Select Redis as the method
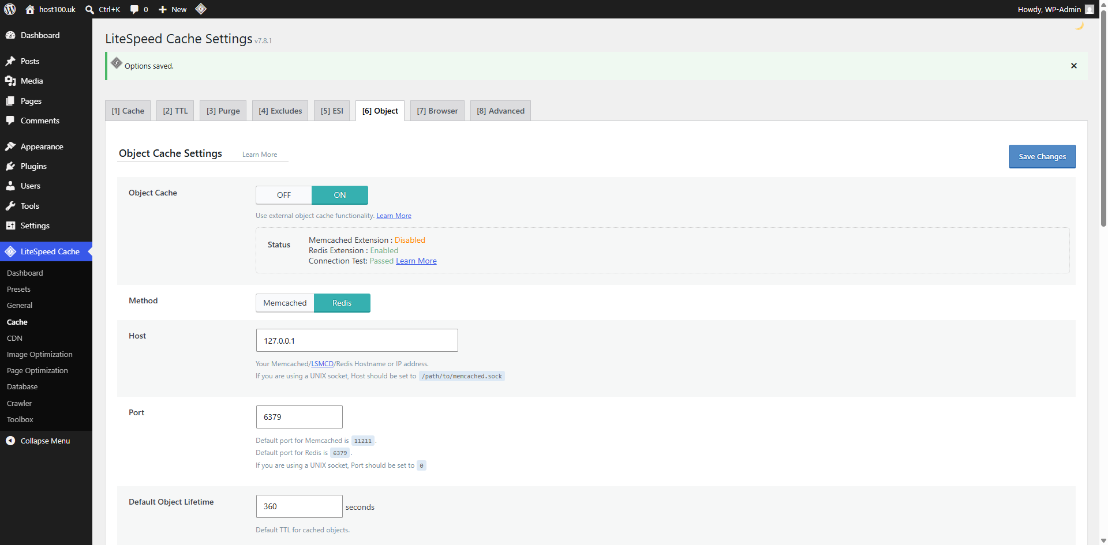Image resolution: width=1108 pixels, height=545 pixels. [342, 303]
